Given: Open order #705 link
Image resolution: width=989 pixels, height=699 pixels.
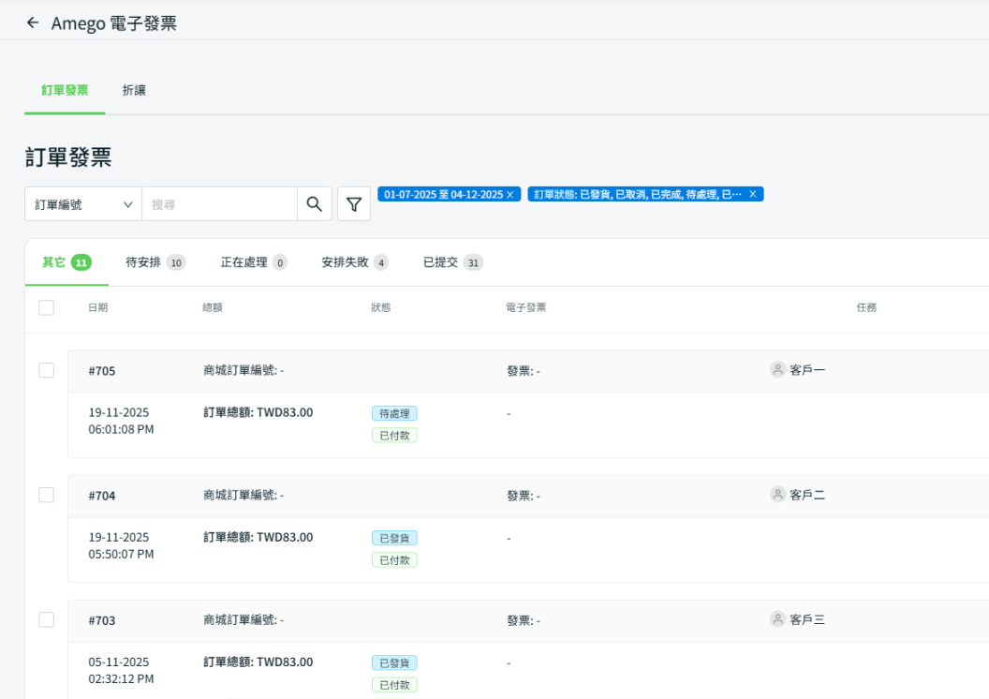Looking at the screenshot, I should 102,371.
